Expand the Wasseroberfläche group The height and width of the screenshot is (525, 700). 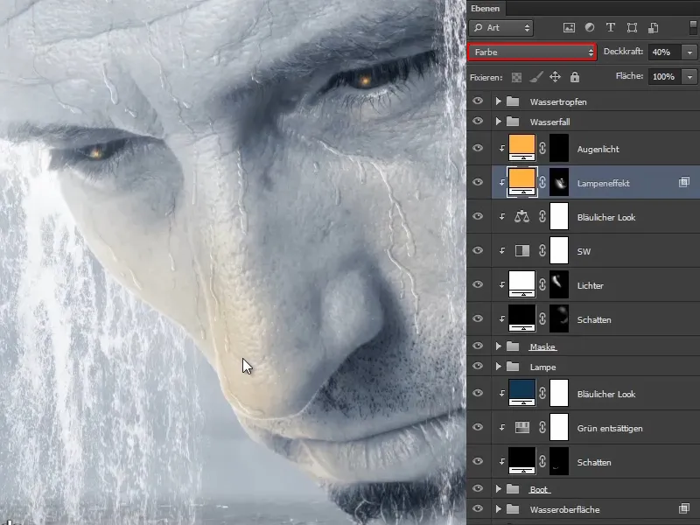(498, 509)
